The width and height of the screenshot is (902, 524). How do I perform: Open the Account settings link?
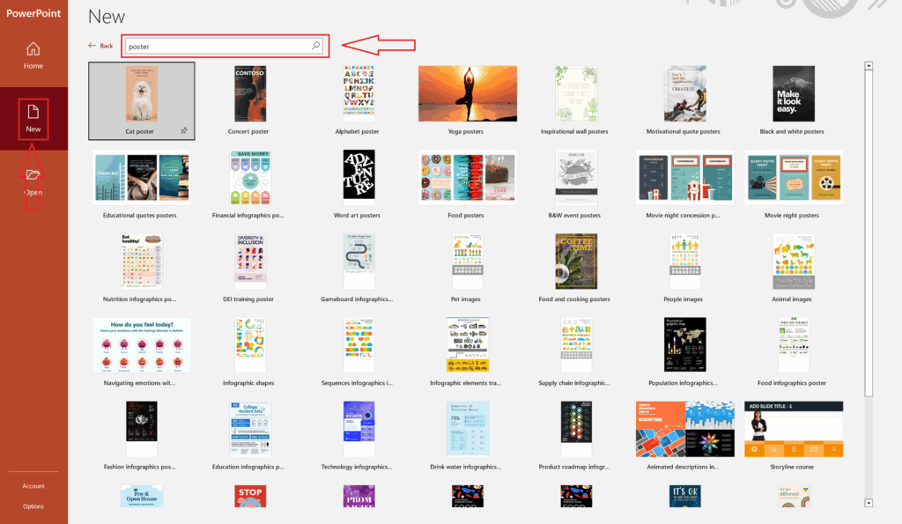33,485
